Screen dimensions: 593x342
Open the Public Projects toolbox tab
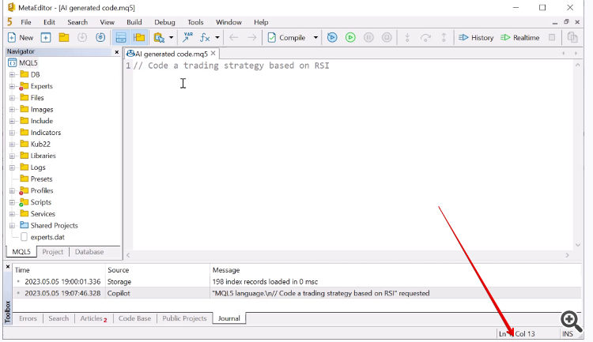184,318
